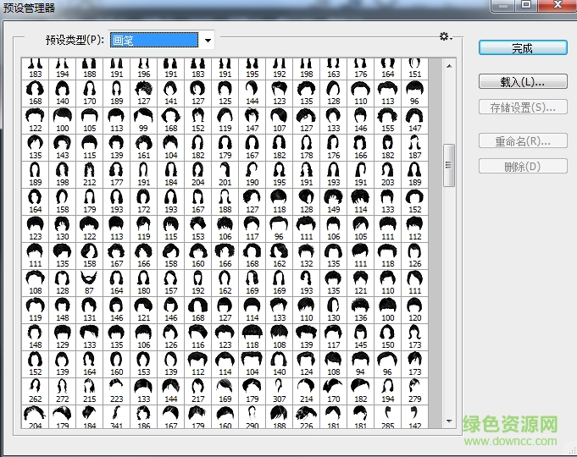This screenshot has height=457, width=577.
Task: Open the gear settings flyout menu
Action: [445, 36]
